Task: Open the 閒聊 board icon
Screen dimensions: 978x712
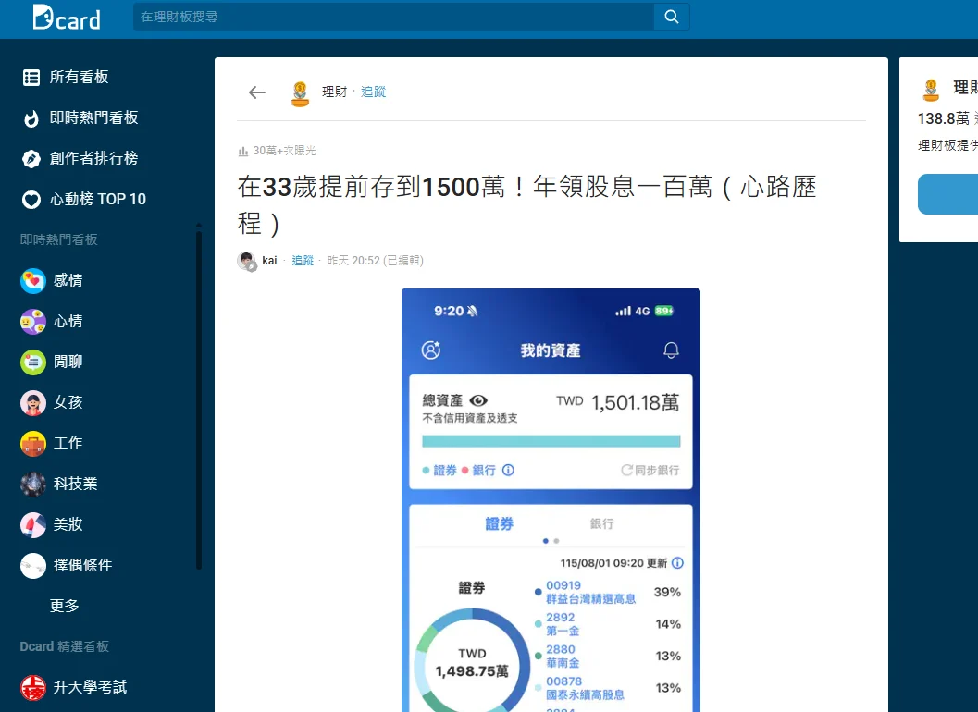Action: click(x=33, y=362)
